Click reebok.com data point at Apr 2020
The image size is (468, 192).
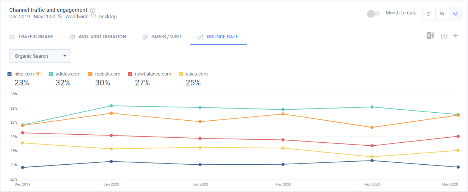click(x=372, y=127)
